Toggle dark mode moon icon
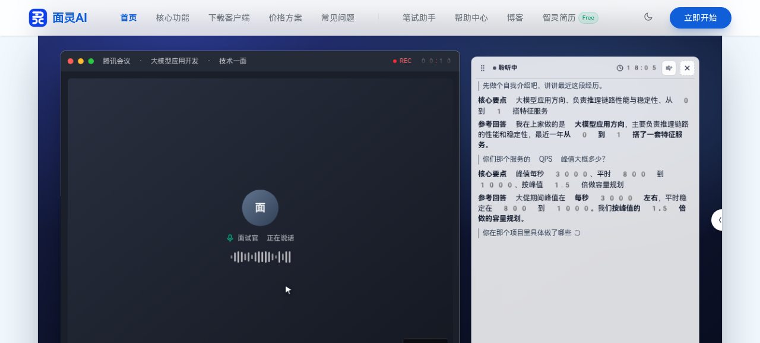The height and width of the screenshot is (343, 760). pos(648,17)
